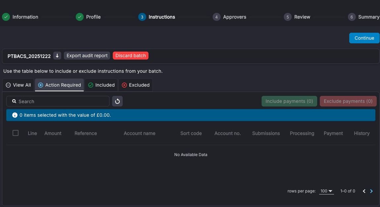Click Export audit report button
380x207 pixels.
click(x=87, y=56)
